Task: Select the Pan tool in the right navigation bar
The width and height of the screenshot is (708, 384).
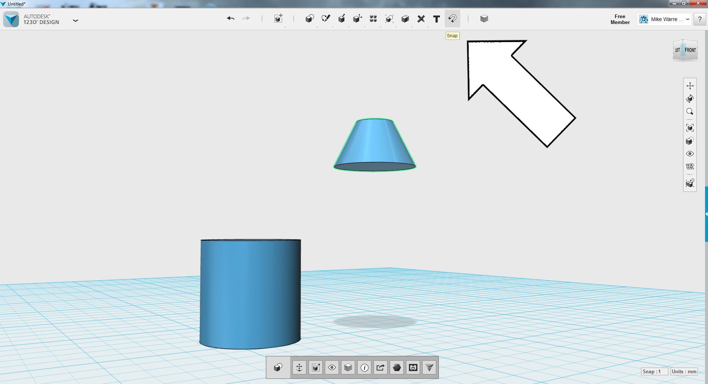Action: 690,86
